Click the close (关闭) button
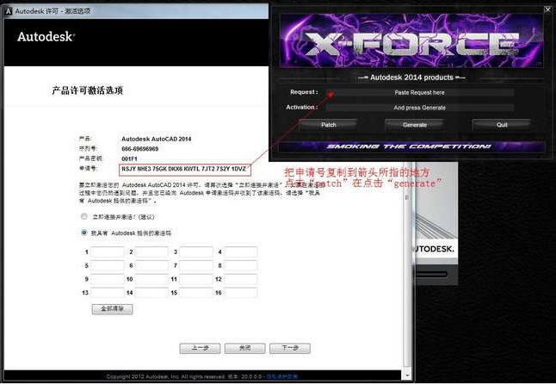Viewport: 556px width, 385px height. point(244,348)
